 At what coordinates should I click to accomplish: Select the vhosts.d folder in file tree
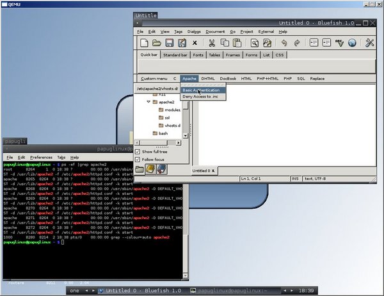(172, 126)
